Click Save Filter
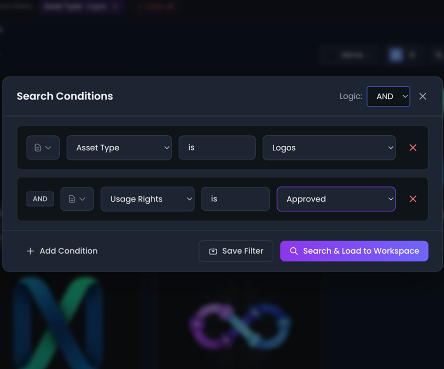The width and height of the screenshot is (444, 369). coord(235,251)
